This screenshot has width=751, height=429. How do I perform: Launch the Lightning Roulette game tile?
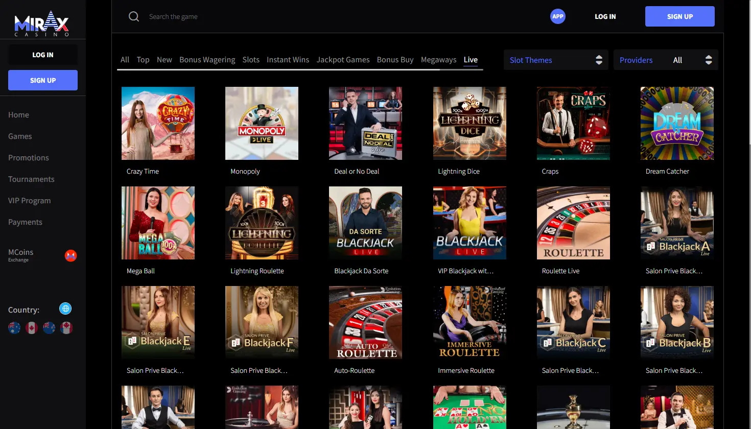(262, 223)
